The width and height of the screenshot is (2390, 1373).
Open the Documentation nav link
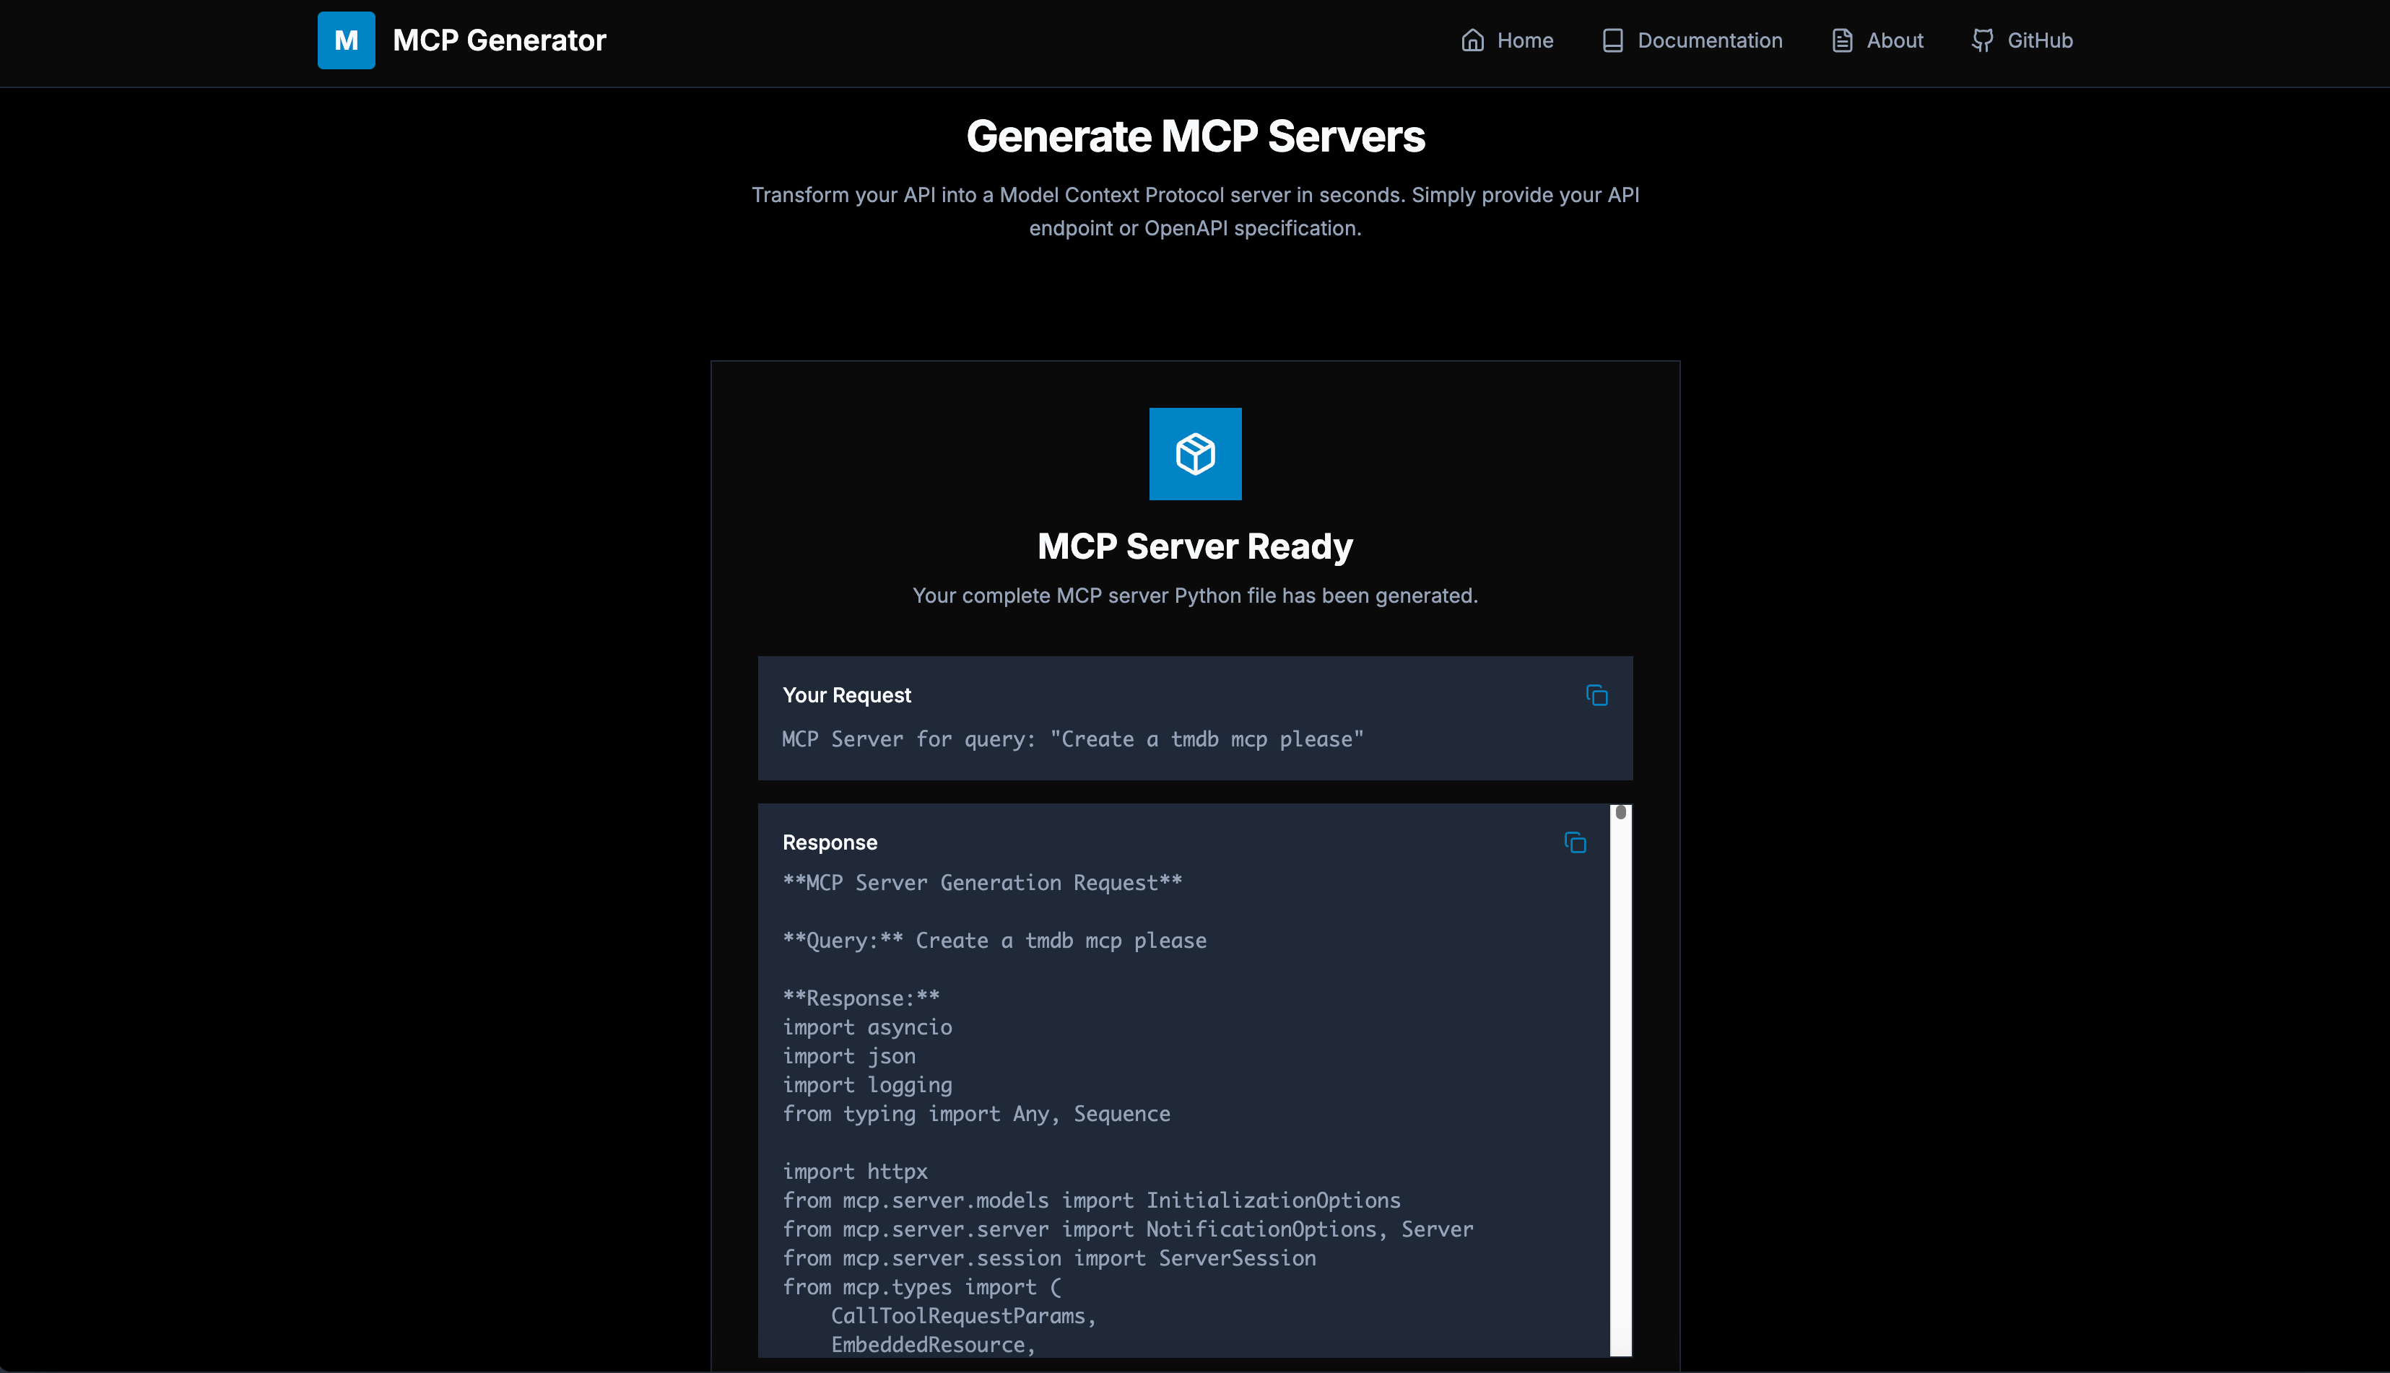click(1709, 40)
